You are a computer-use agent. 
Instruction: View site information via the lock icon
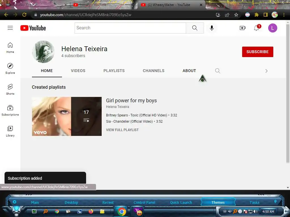[x=36, y=15]
